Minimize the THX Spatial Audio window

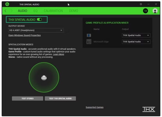click(x=148, y=4)
